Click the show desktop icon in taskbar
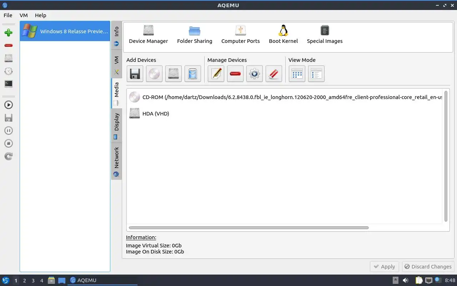The height and width of the screenshot is (286, 457). (62, 280)
